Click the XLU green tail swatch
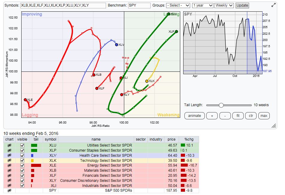Image resolution: width=285 pixels, height=195 pixels. [34, 145]
